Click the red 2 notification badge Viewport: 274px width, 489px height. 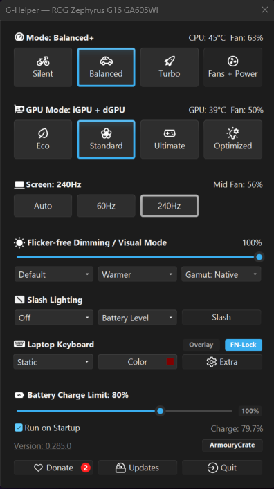tap(85, 468)
